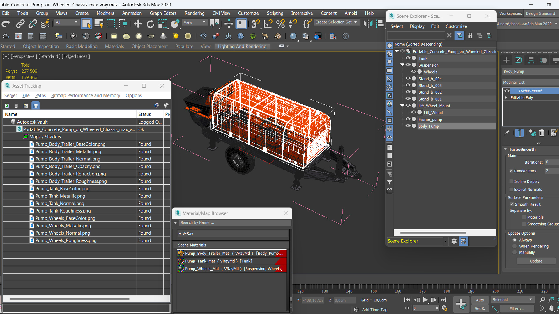Click the Select and Link chain icon

(20, 24)
